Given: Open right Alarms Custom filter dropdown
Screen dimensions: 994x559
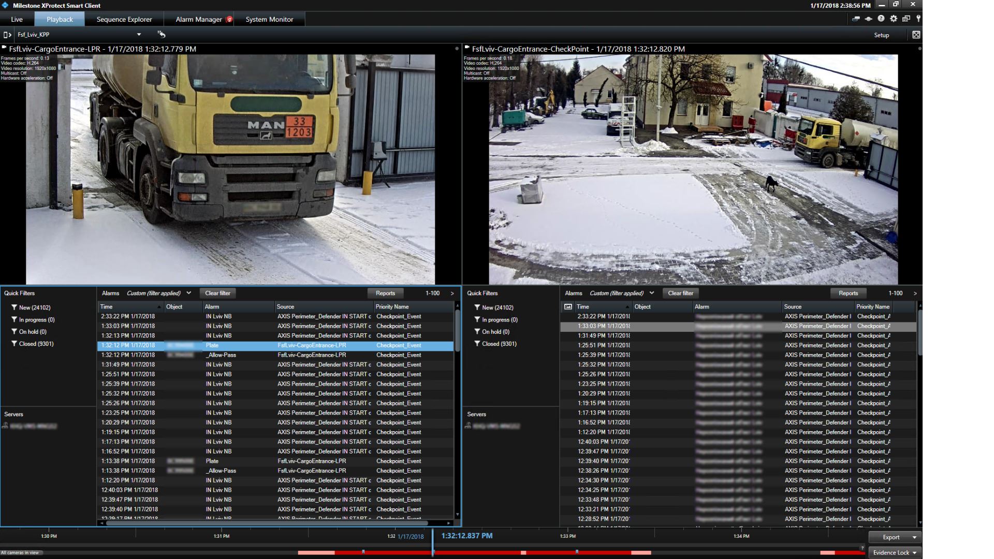Looking at the screenshot, I should point(652,293).
